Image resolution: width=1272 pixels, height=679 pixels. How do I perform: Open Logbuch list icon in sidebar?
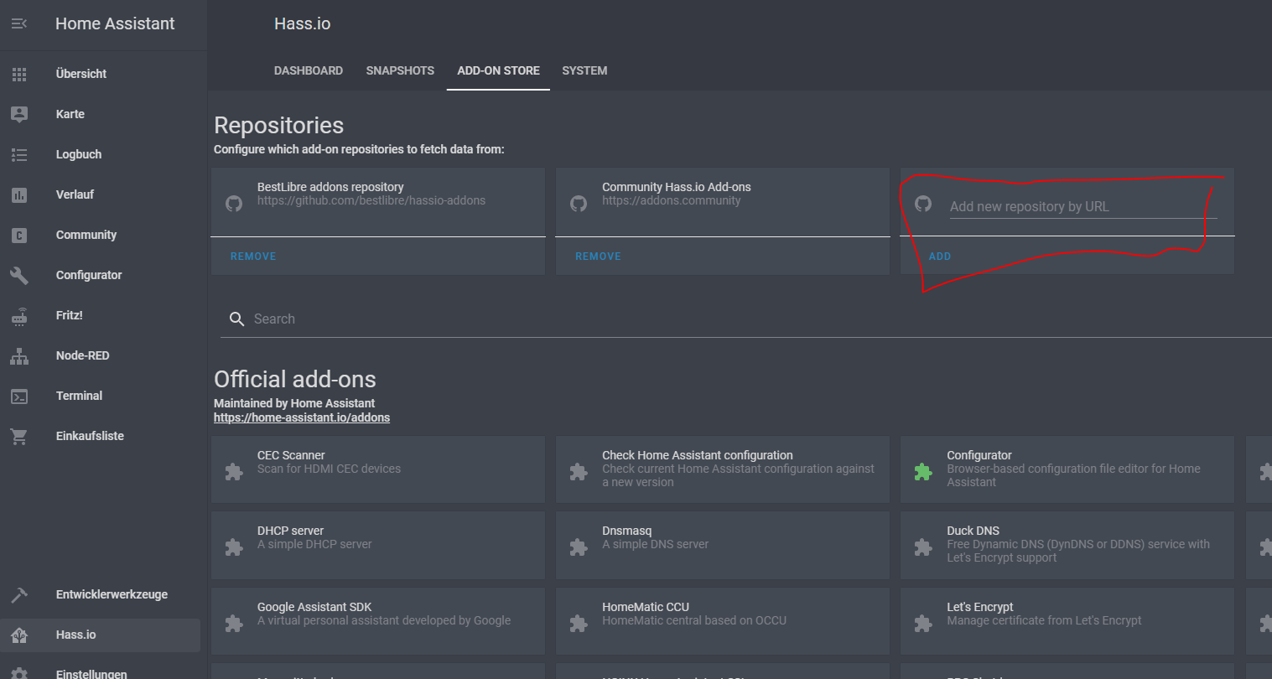pyautogui.click(x=19, y=154)
